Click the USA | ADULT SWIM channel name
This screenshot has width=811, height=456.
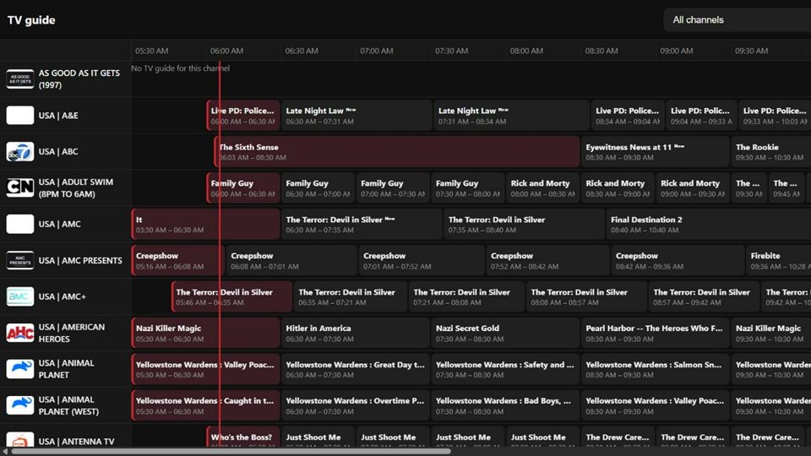tap(75, 188)
